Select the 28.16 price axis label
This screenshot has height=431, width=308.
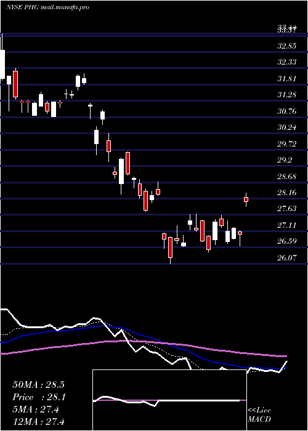(286, 192)
